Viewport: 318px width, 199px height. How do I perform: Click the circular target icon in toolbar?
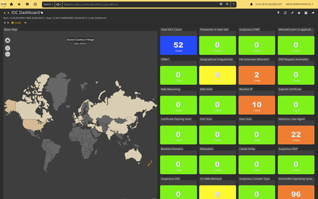(x=35, y=4)
